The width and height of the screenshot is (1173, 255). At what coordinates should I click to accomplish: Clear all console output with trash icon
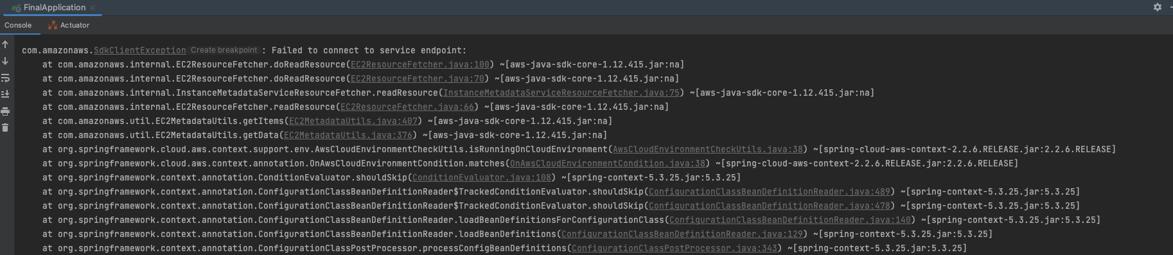click(5, 127)
